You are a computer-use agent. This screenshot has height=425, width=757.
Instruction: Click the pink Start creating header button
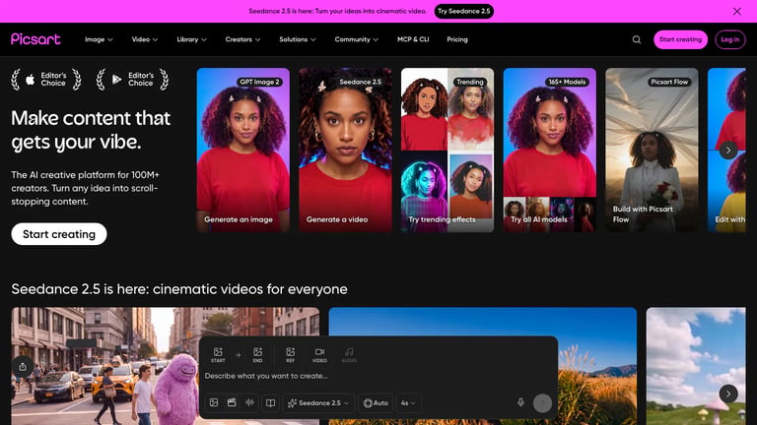680,39
